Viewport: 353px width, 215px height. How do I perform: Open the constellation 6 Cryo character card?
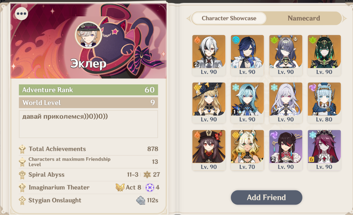pos(324,150)
